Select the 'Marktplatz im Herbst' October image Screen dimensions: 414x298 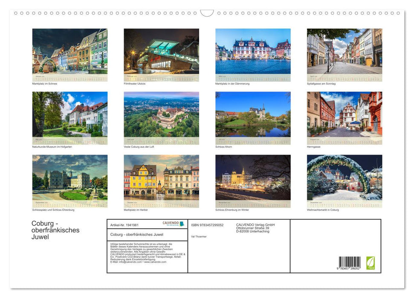161,181
